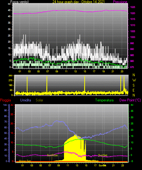Image resolution: width=142 pixels, height=170 pixels.
Task: Click the 40 temperature scale value
Action: point(132,105)
